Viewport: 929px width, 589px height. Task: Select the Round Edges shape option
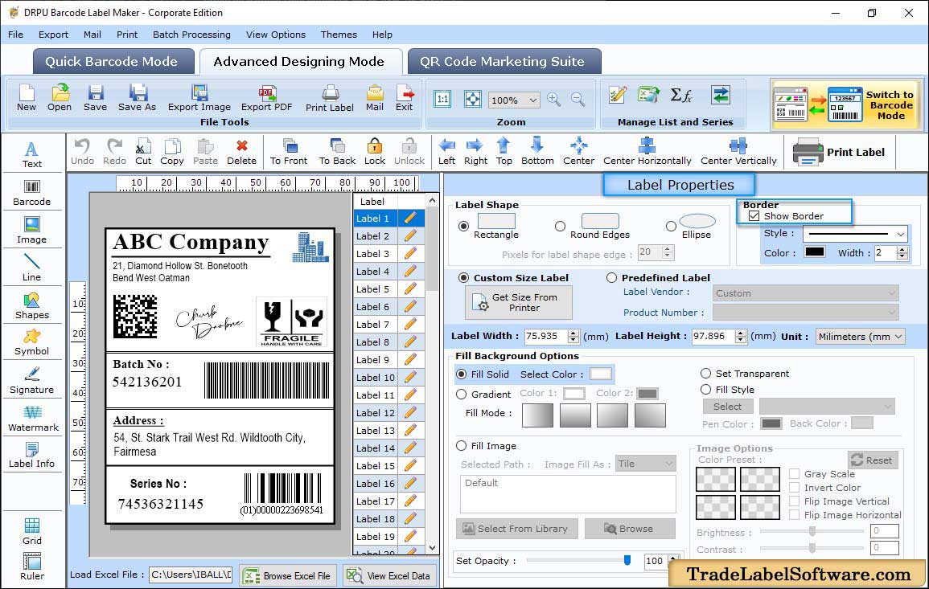click(560, 226)
